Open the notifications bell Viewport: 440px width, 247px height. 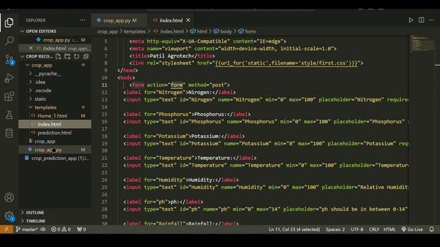[x=432, y=229]
